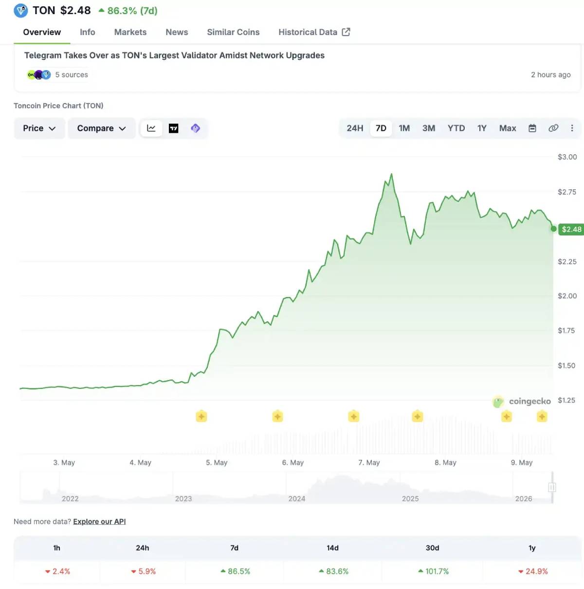Open the Historical Data external link
Viewport: 584px width, 589px height.
point(314,32)
